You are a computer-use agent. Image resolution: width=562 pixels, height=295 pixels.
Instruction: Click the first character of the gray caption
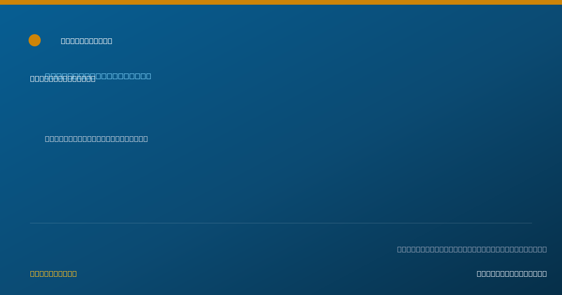(x=399, y=249)
